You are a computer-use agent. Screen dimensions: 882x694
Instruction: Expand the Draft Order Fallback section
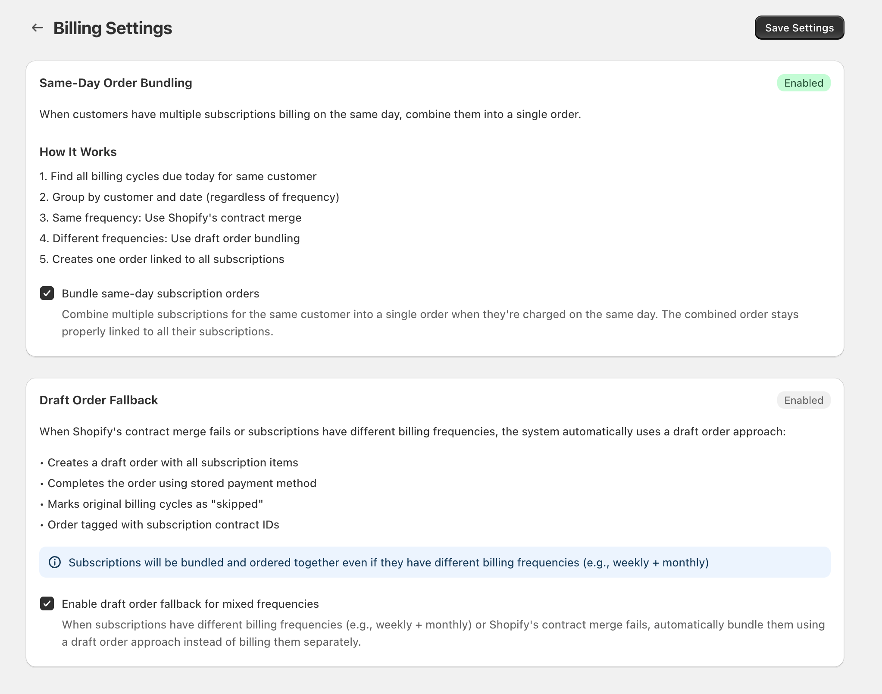click(99, 400)
